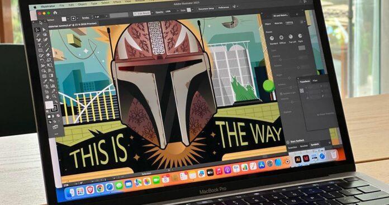Image resolution: width=389 pixels, height=205 pixels.
Task: Click the Preferences button
Action: tap(224, 7)
